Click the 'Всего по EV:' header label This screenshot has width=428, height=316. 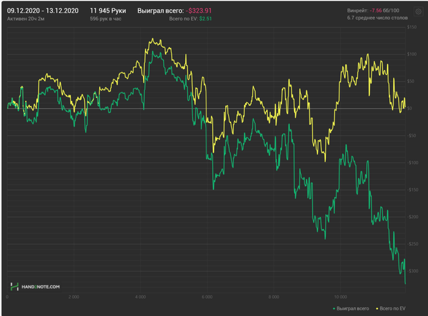tap(183, 19)
